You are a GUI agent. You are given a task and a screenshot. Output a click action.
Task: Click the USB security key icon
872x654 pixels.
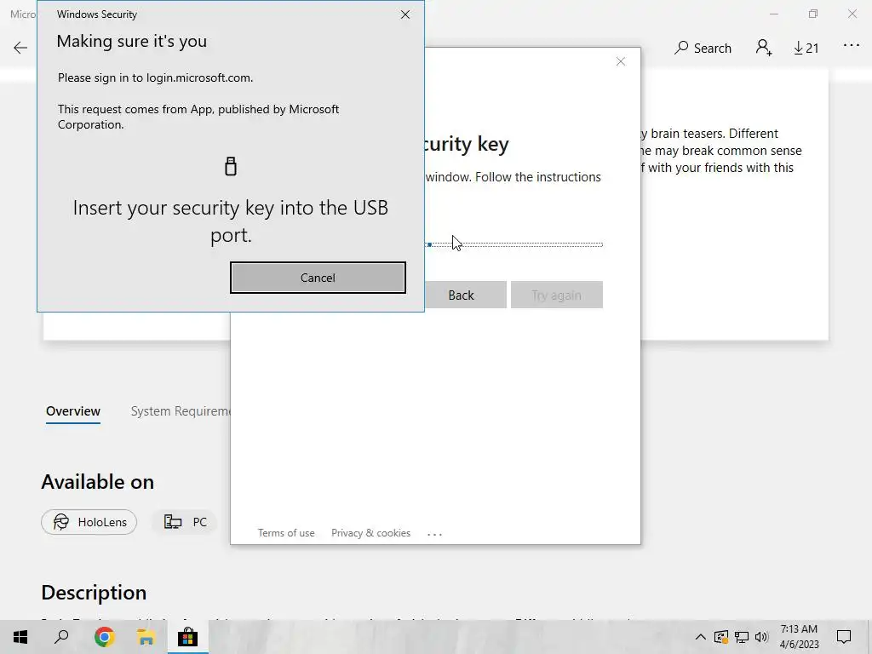click(x=231, y=166)
